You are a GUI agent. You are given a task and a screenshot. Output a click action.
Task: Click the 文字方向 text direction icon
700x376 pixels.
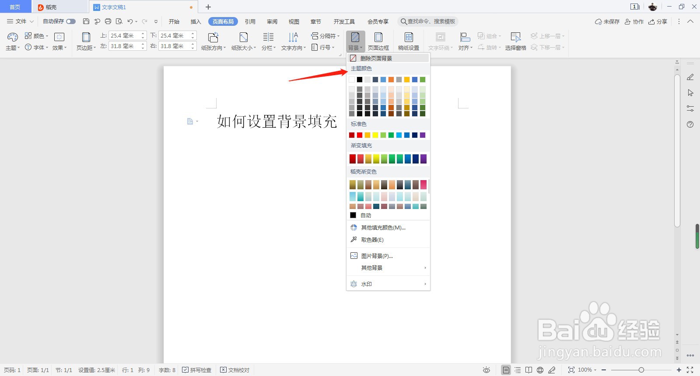click(293, 37)
